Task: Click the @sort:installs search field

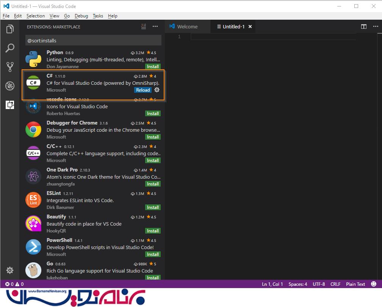Action: pos(93,41)
